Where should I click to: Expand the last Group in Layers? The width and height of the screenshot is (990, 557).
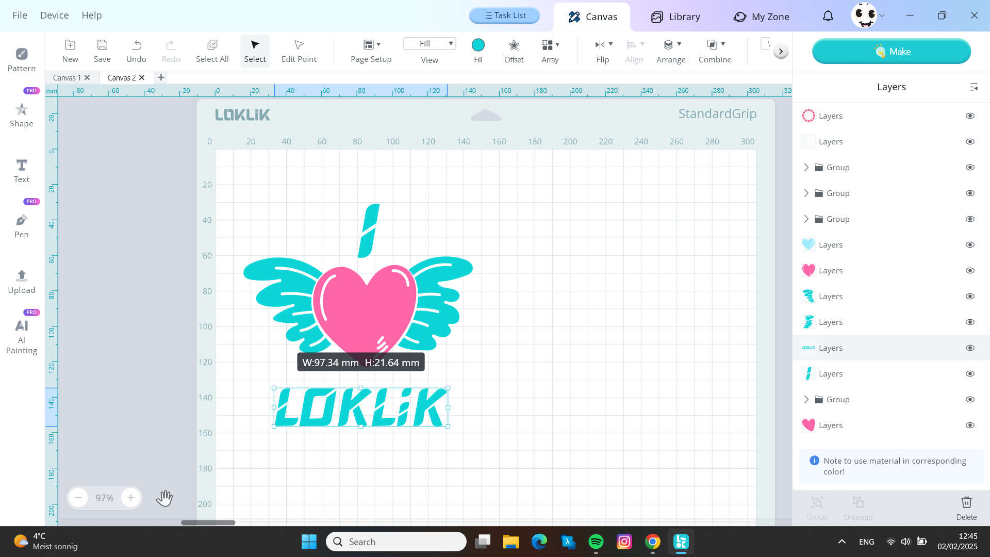[806, 399]
